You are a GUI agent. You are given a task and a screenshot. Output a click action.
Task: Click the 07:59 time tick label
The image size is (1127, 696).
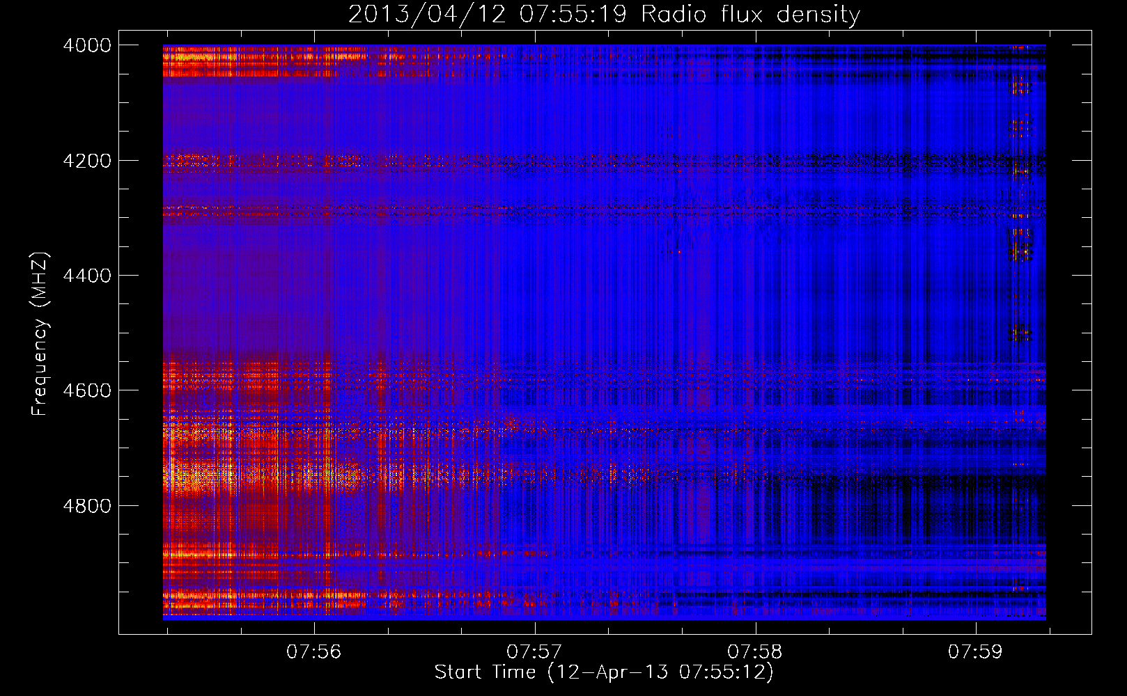click(975, 651)
